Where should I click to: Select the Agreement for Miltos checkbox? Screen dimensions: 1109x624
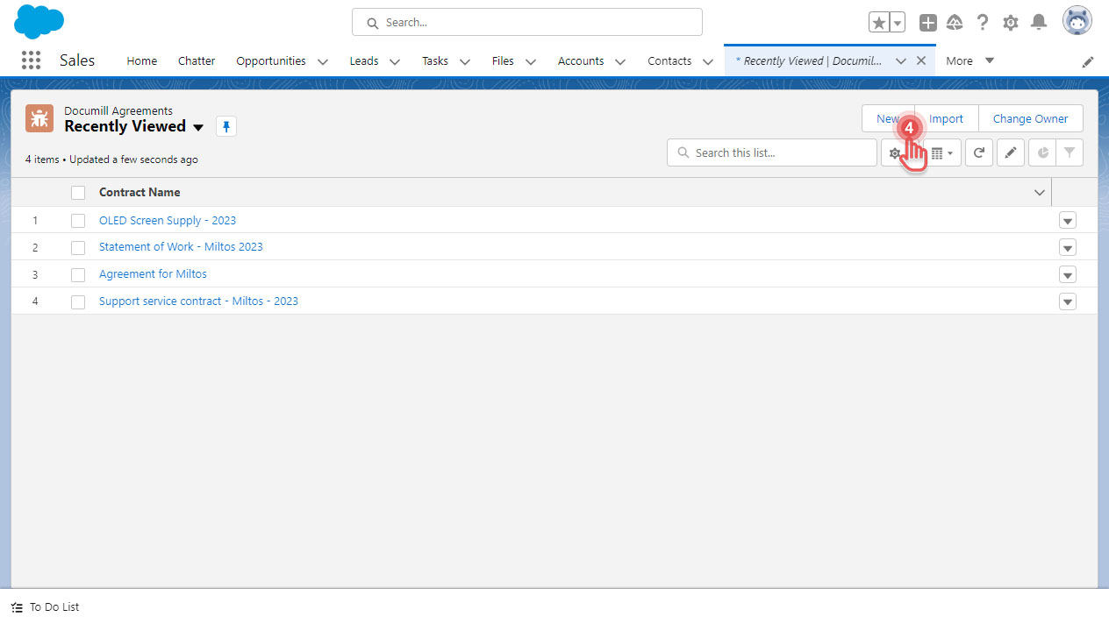click(78, 275)
